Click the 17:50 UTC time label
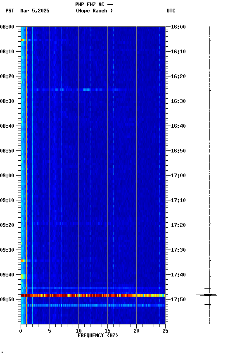Image resolution: width=228 pixels, height=357 pixels. (178, 300)
